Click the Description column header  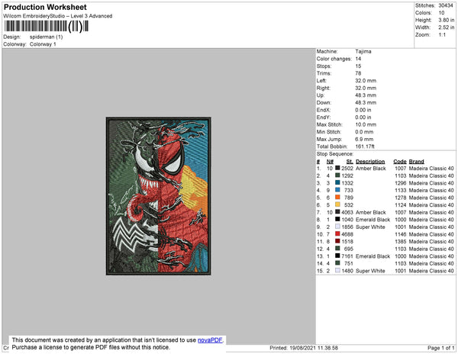click(x=370, y=162)
